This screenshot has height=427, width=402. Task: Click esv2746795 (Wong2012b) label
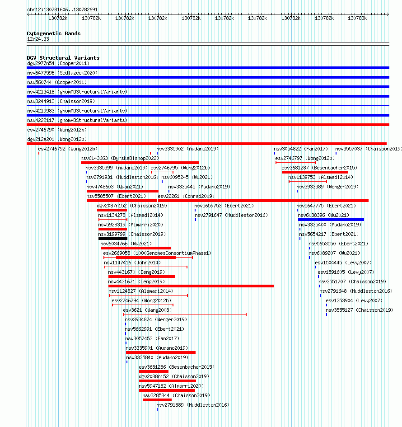coord(180,168)
